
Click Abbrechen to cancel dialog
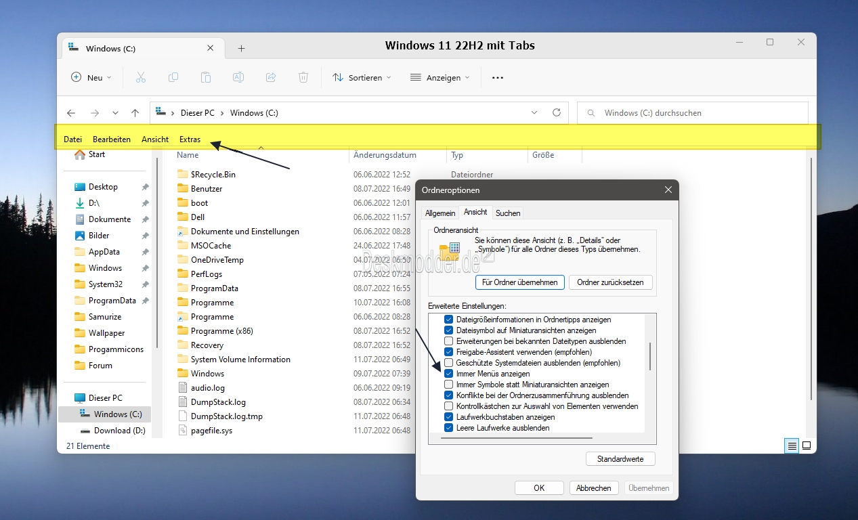594,487
